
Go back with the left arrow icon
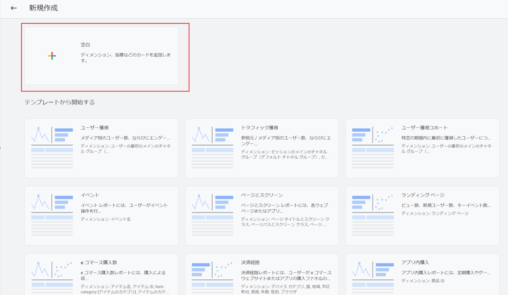(x=14, y=8)
